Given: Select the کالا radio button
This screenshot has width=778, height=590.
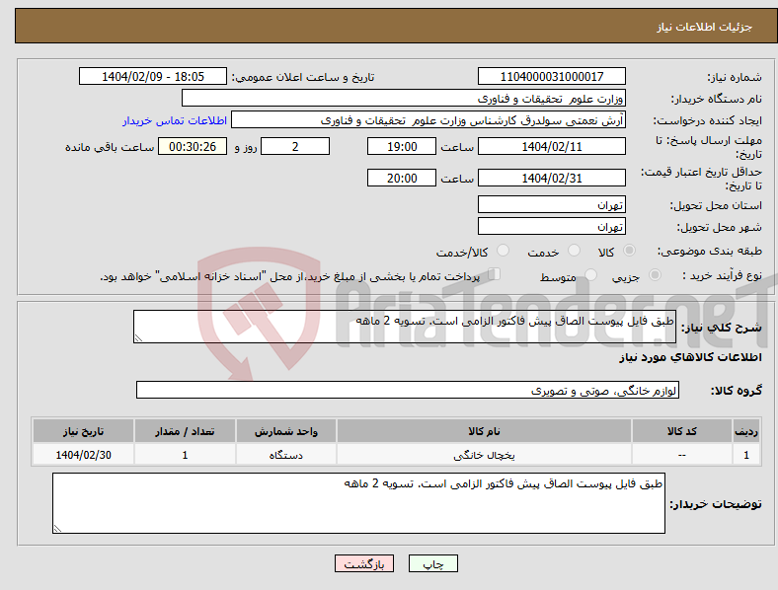Looking at the screenshot, I should 629,251.
